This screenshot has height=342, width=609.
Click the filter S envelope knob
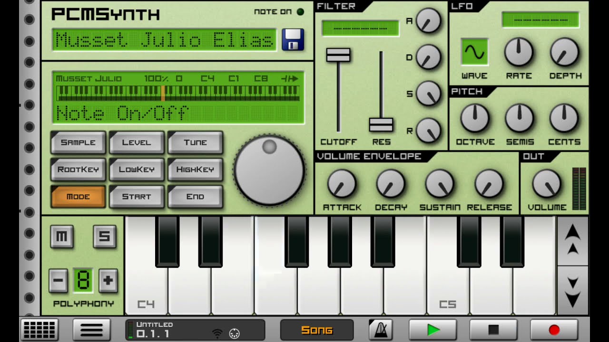(x=429, y=93)
